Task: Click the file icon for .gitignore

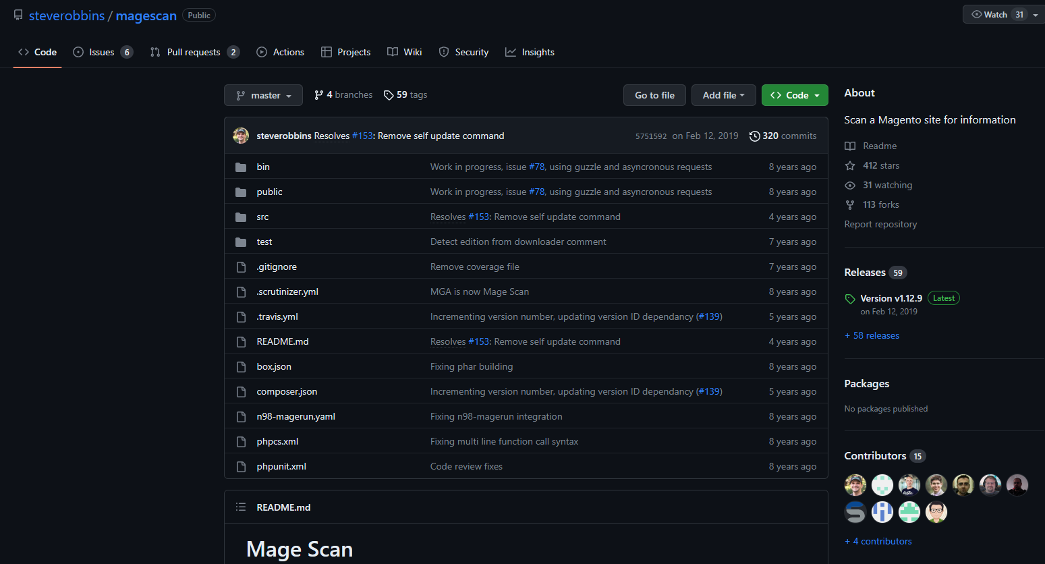Action: click(x=241, y=267)
